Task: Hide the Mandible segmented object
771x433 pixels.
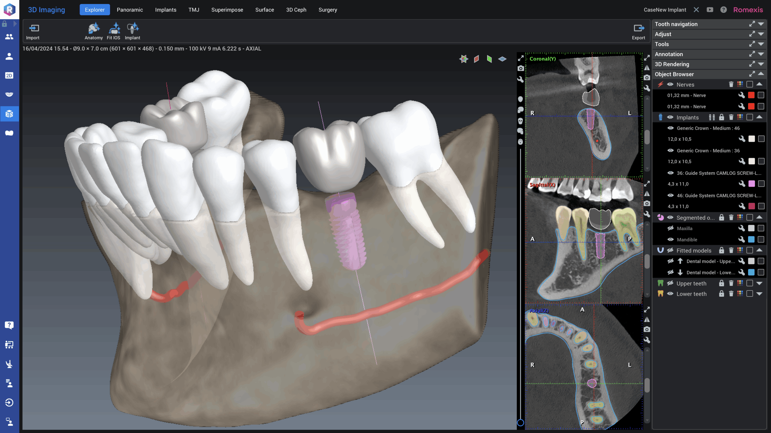Action: (x=670, y=240)
